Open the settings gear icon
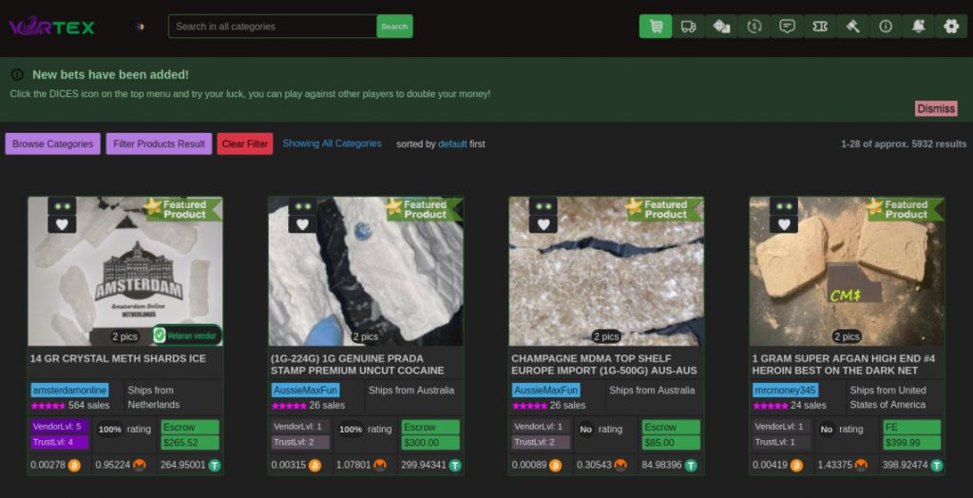Viewport: 973px width, 498px height. (x=951, y=27)
